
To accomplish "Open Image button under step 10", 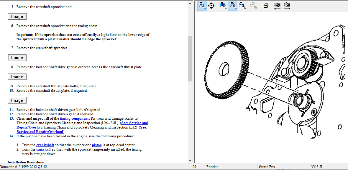I will pos(17,100).
